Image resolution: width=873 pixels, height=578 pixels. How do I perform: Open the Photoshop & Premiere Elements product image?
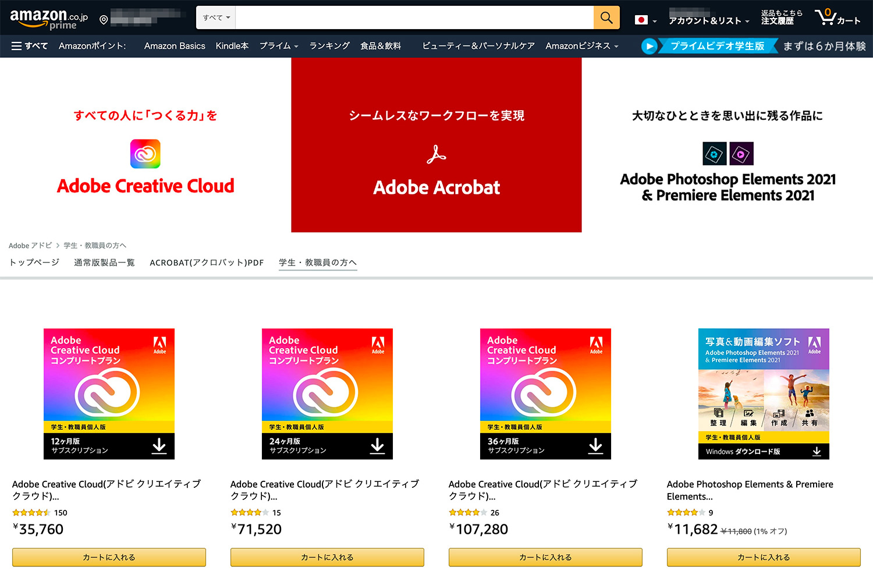click(x=764, y=394)
